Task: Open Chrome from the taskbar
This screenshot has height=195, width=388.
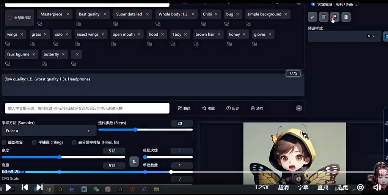Action: tap(49, 190)
